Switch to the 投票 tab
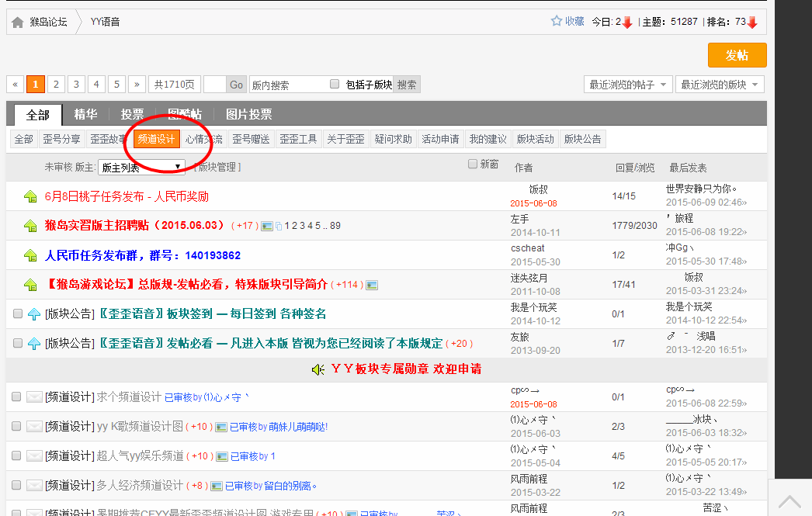This screenshot has height=516, width=812. click(x=132, y=114)
